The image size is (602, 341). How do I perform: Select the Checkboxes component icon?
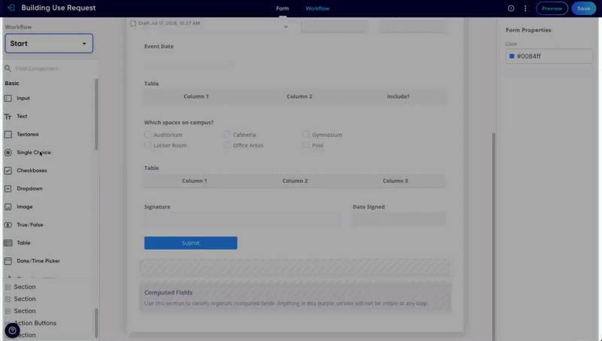click(8, 170)
